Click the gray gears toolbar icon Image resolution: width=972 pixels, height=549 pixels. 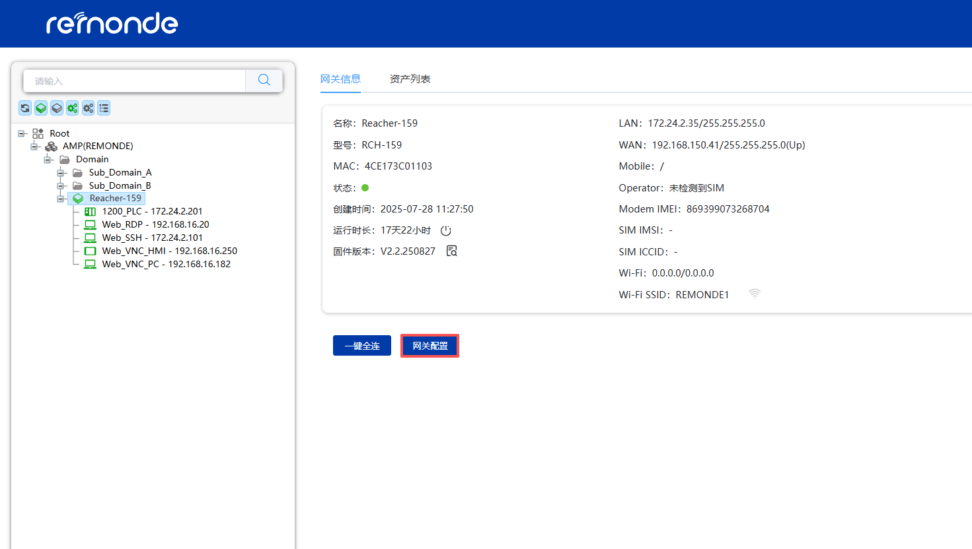[x=88, y=108]
